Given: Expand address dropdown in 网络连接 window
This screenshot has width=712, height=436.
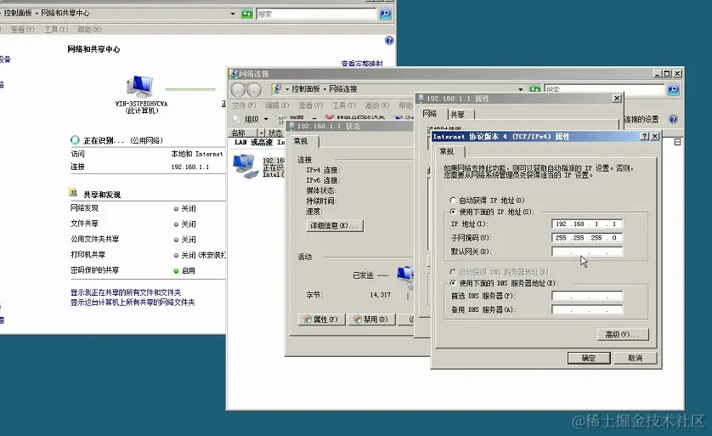Looking at the screenshot, I should 520,89.
